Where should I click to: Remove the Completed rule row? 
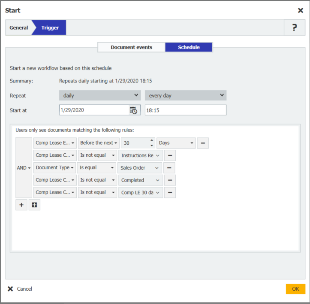click(x=170, y=180)
